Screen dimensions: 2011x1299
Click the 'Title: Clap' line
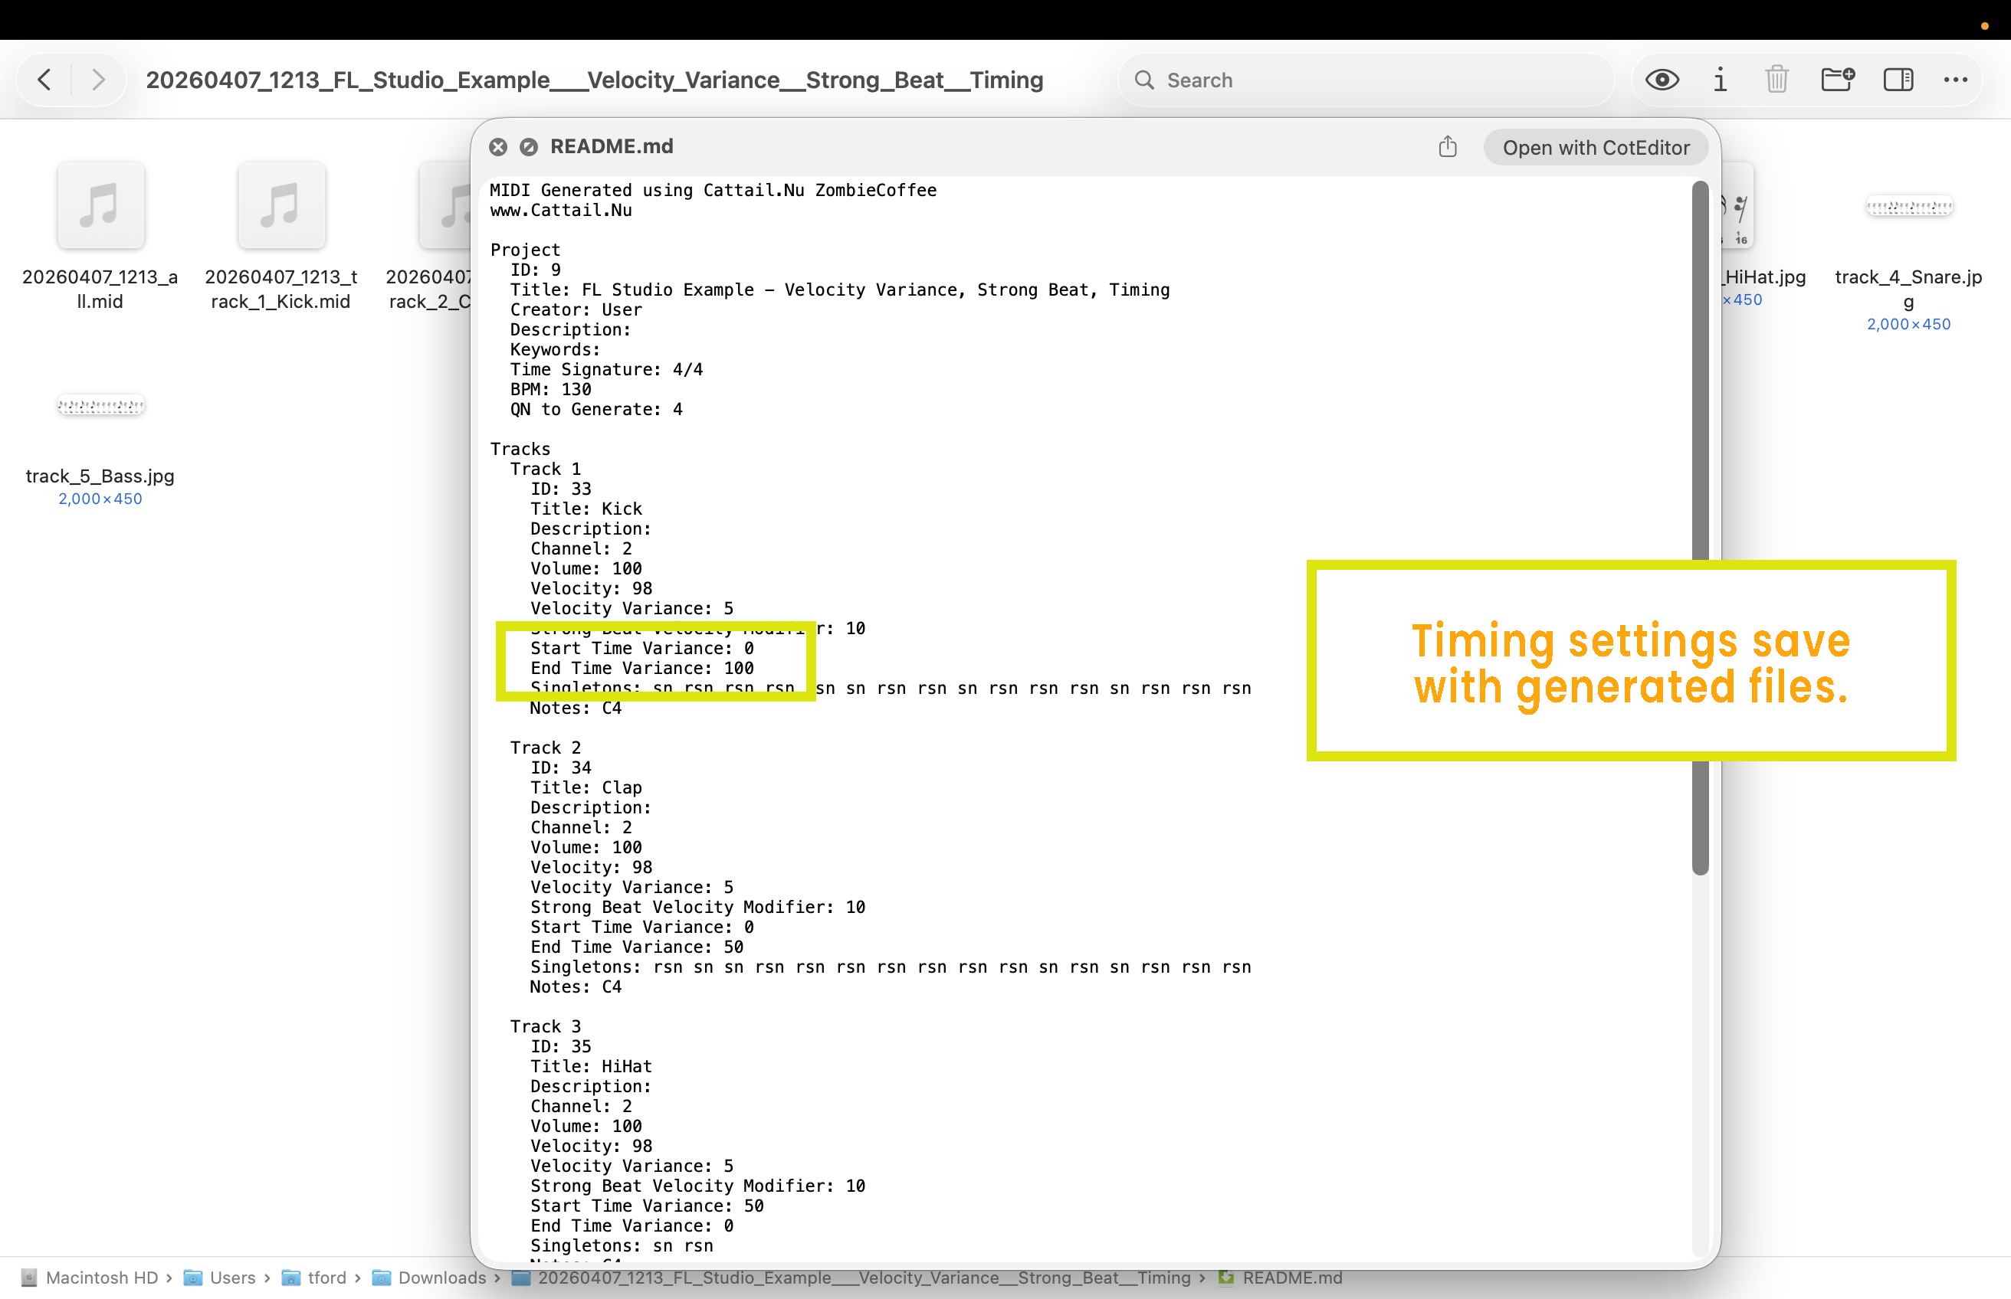click(x=586, y=787)
